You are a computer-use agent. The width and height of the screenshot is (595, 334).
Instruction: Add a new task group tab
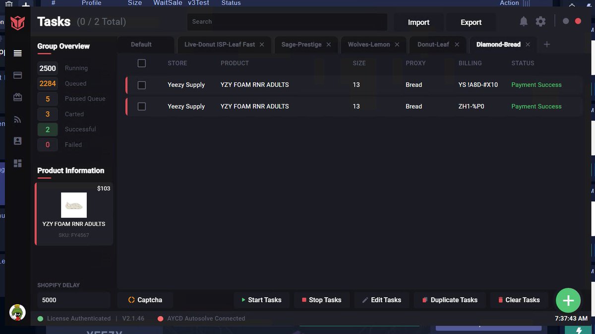tap(547, 44)
